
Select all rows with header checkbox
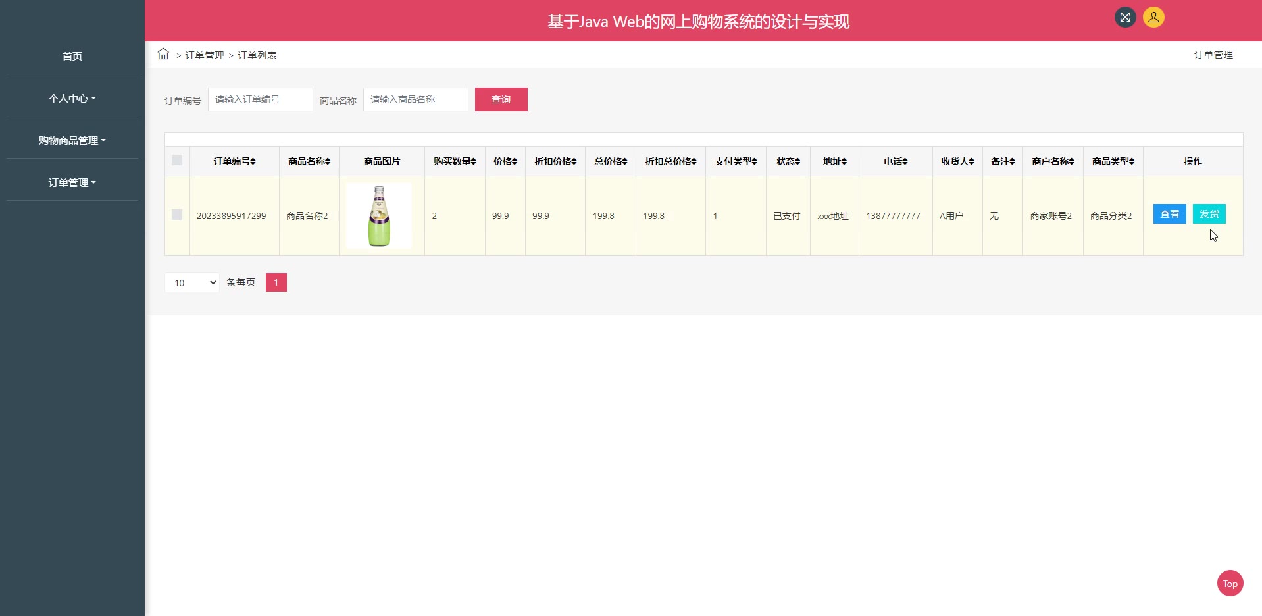(177, 160)
